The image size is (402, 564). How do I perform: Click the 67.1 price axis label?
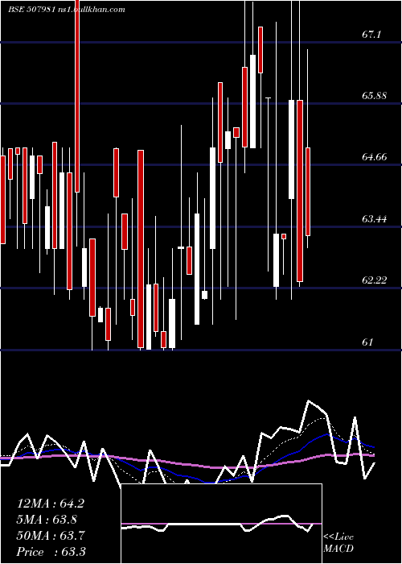[x=371, y=35]
